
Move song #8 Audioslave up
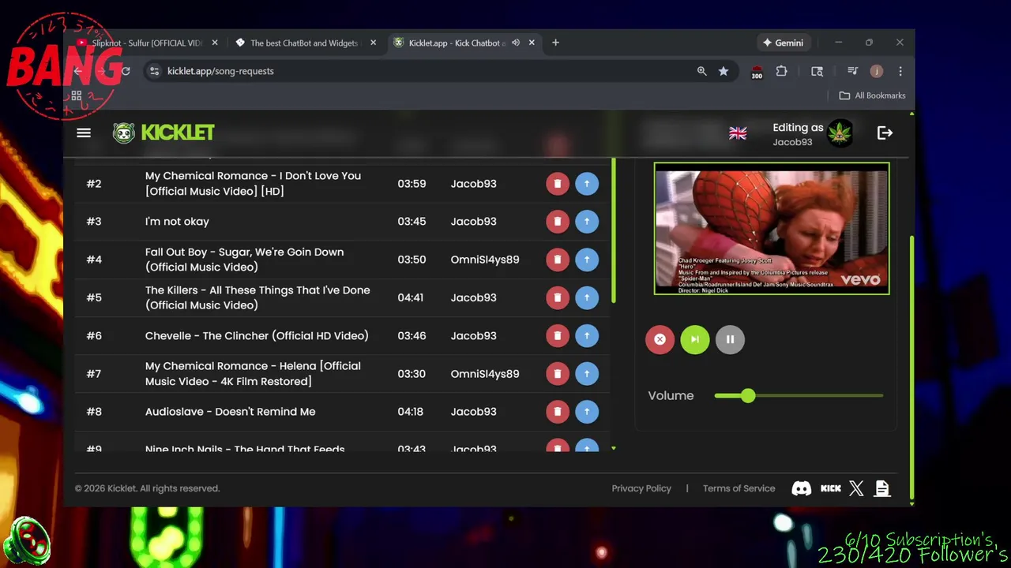click(x=587, y=411)
